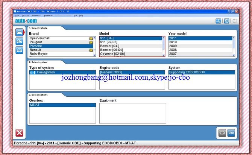The height and width of the screenshot is (155, 252).
Task: Open the info toolbar icon
Action: point(226,21)
